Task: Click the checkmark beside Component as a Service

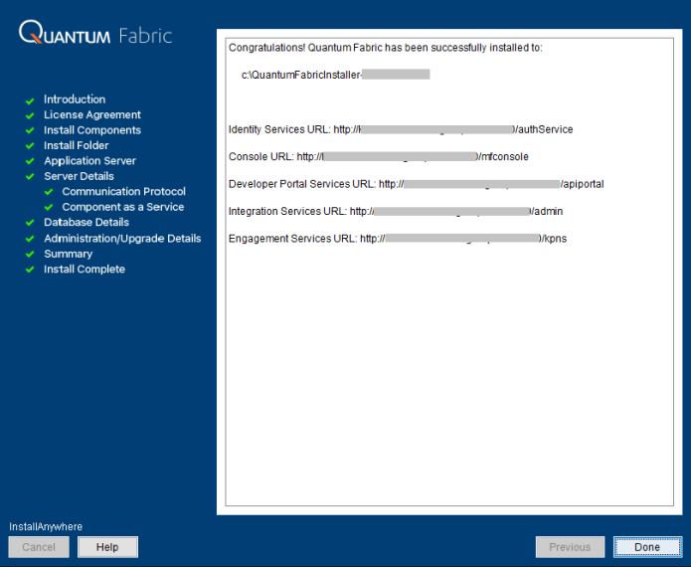Action: coord(49,208)
